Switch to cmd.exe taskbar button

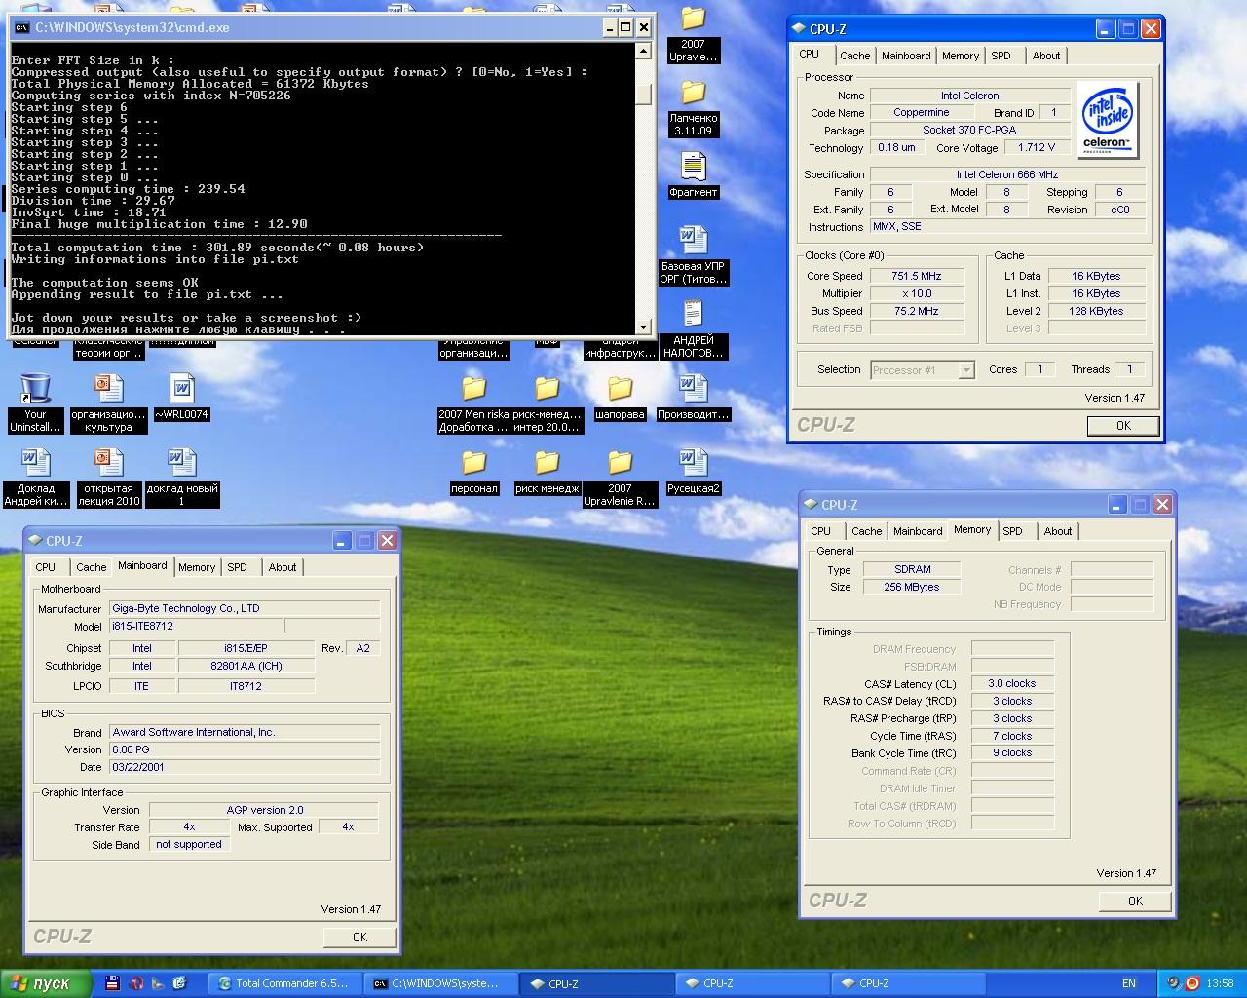[440, 983]
